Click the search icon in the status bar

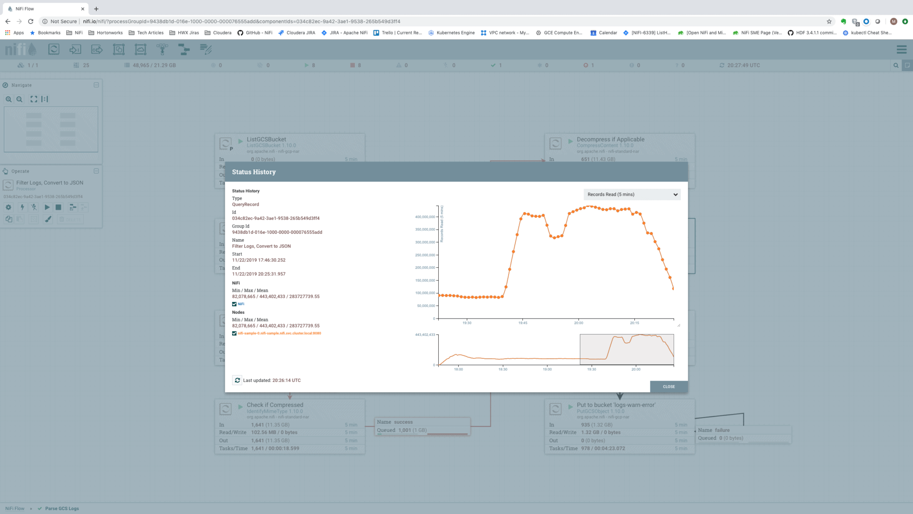pyautogui.click(x=896, y=65)
